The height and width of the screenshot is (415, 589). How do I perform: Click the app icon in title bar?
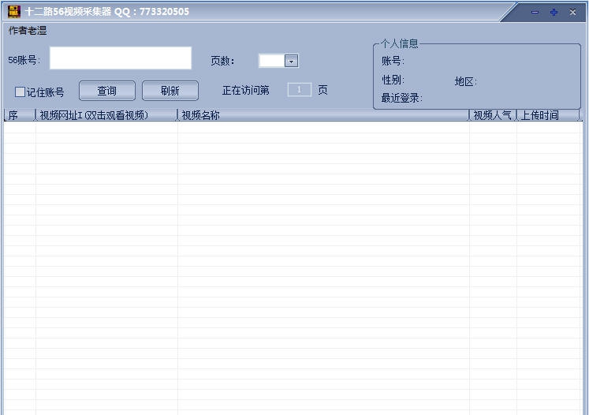14,12
